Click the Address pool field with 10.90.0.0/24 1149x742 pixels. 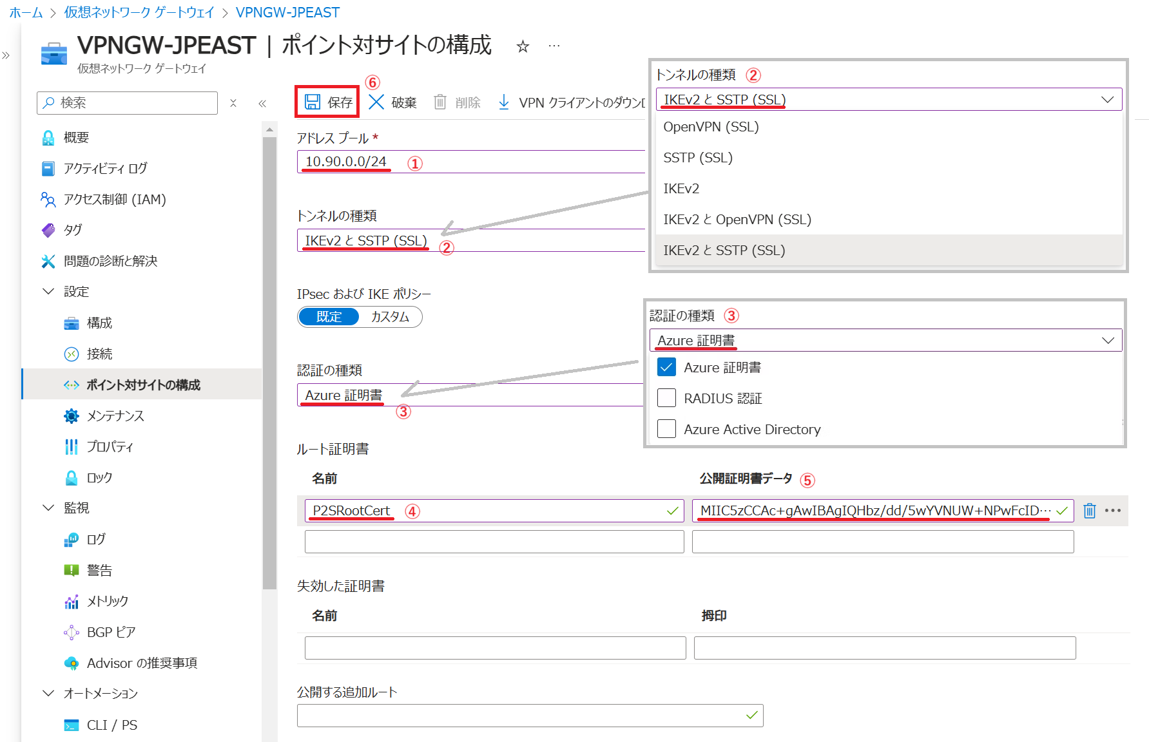pos(471,162)
